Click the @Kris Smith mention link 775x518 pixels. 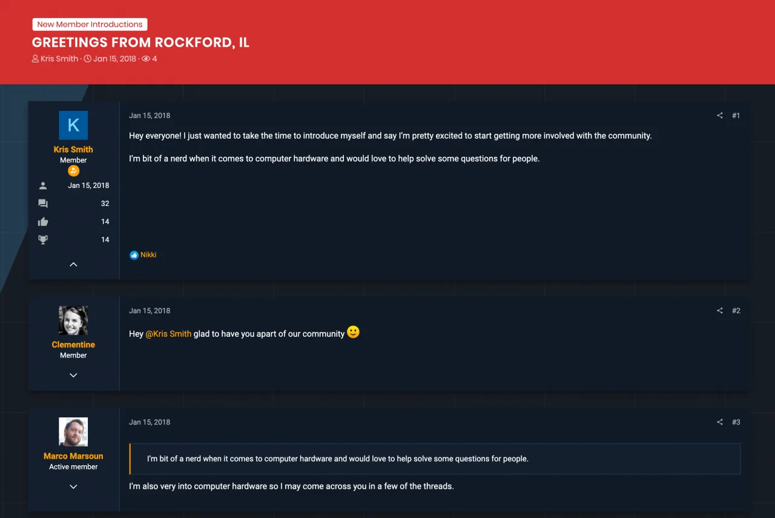pos(168,334)
